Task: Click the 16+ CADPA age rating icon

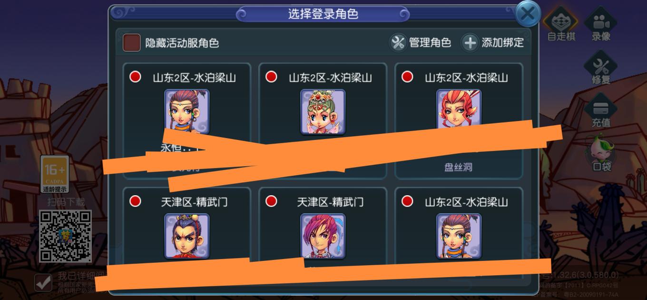Action: 54,174
